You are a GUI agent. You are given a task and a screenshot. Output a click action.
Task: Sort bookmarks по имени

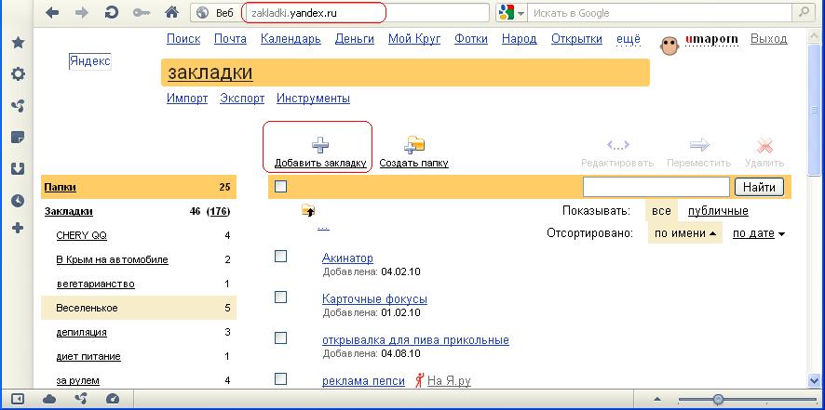[x=685, y=233]
